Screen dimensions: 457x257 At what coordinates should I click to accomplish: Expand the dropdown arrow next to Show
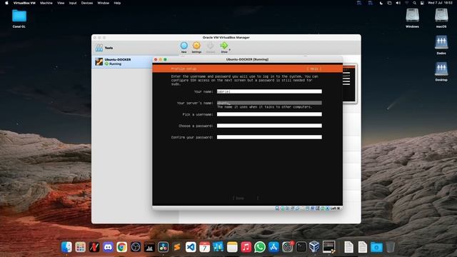pyautogui.click(x=230, y=50)
